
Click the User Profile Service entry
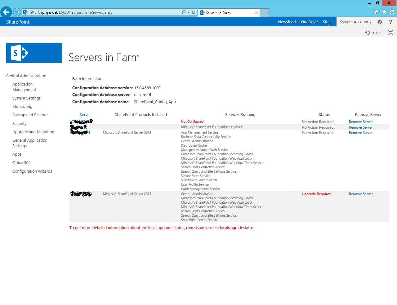coord(195,184)
